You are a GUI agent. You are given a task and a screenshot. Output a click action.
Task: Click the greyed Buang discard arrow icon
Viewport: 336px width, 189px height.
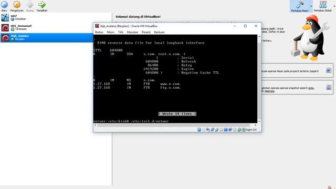click(x=30, y=4)
